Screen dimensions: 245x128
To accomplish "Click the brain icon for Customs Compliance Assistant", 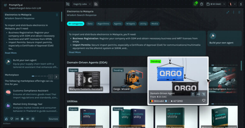I will point(8,92).
